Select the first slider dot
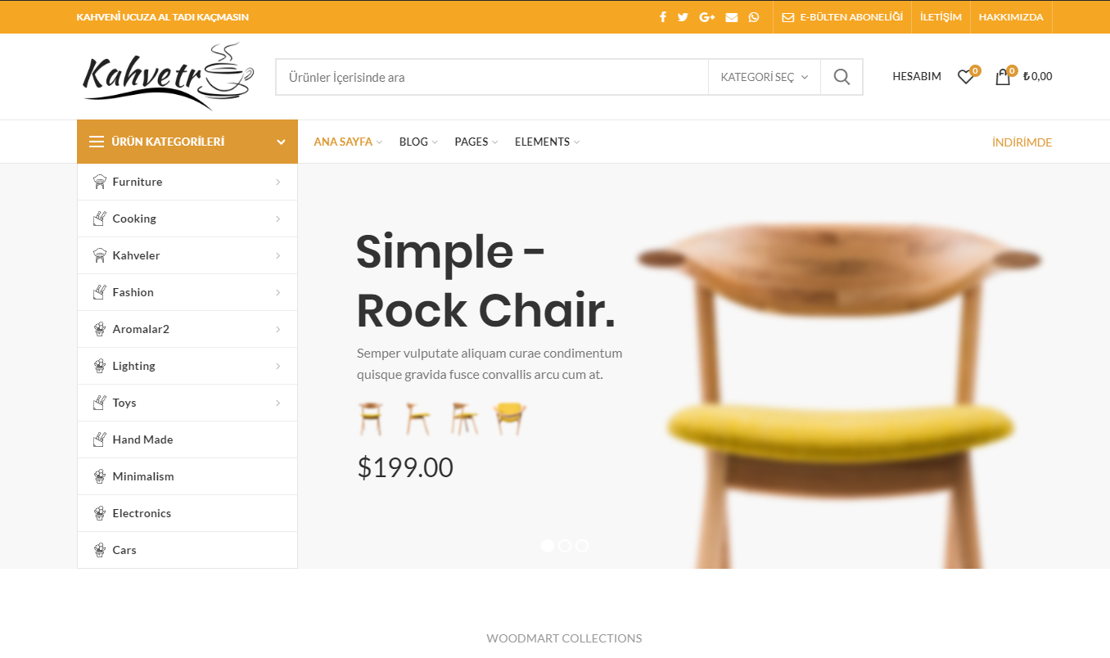The height and width of the screenshot is (658, 1110). pos(548,546)
